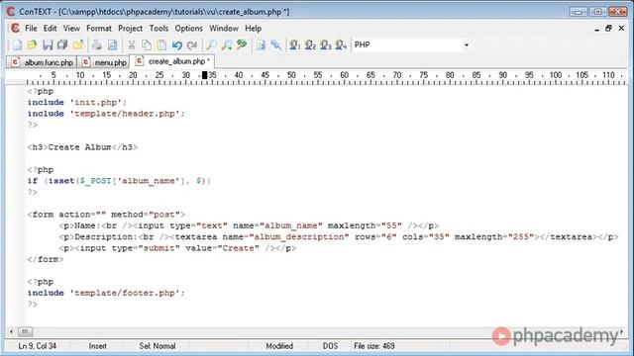Open the Format menu
Viewport: 634px width, 356px height.
pos(99,29)
